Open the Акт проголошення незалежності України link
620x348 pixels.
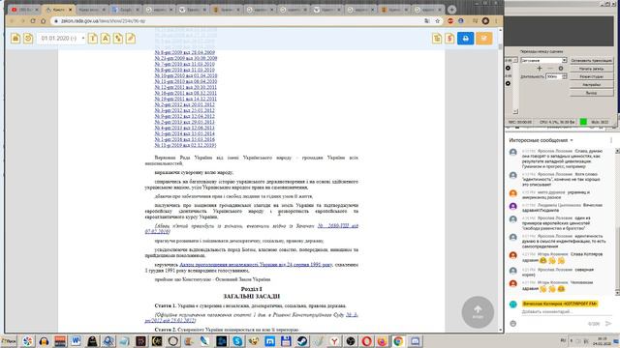[x=256, y=265]
